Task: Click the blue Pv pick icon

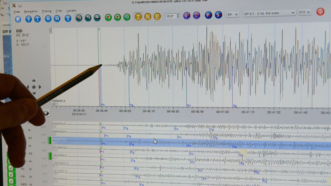Action: (x=208, y=15)
